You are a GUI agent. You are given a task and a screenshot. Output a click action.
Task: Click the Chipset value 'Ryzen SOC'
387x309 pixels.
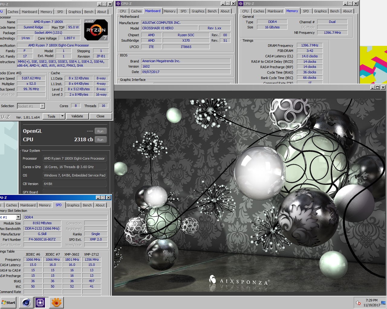186,35
